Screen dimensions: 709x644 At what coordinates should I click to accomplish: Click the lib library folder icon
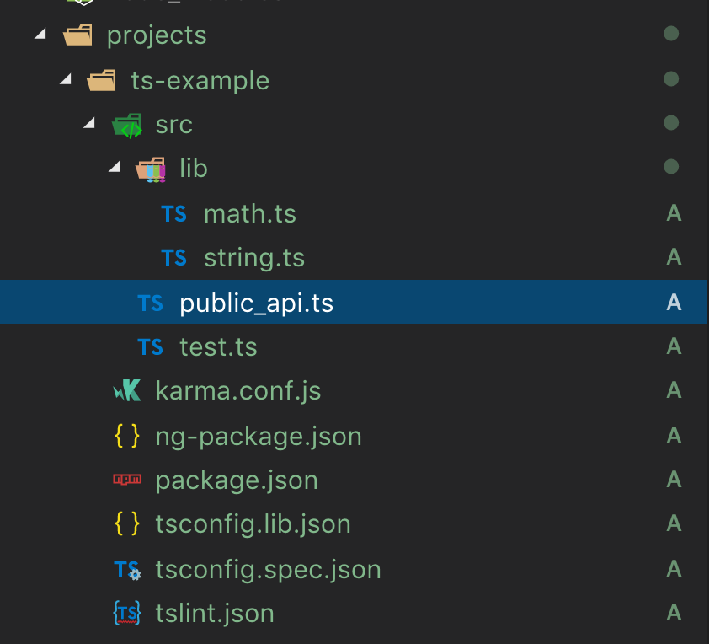click(x=151, y=169)
